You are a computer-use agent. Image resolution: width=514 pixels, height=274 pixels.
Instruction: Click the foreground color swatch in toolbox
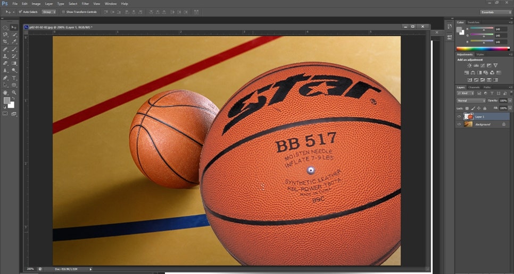pyautogui.click(x=6, y=100)
